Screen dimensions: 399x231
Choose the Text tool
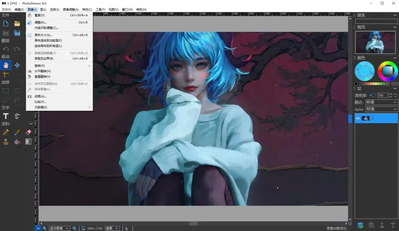[x=6, y=116]
